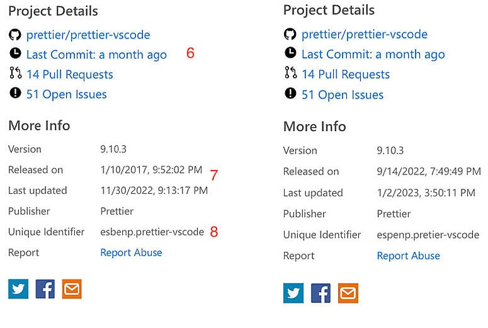Click the clock icon in left panel
The width and height of the screenshot is (488, 328).
point(15,54)
